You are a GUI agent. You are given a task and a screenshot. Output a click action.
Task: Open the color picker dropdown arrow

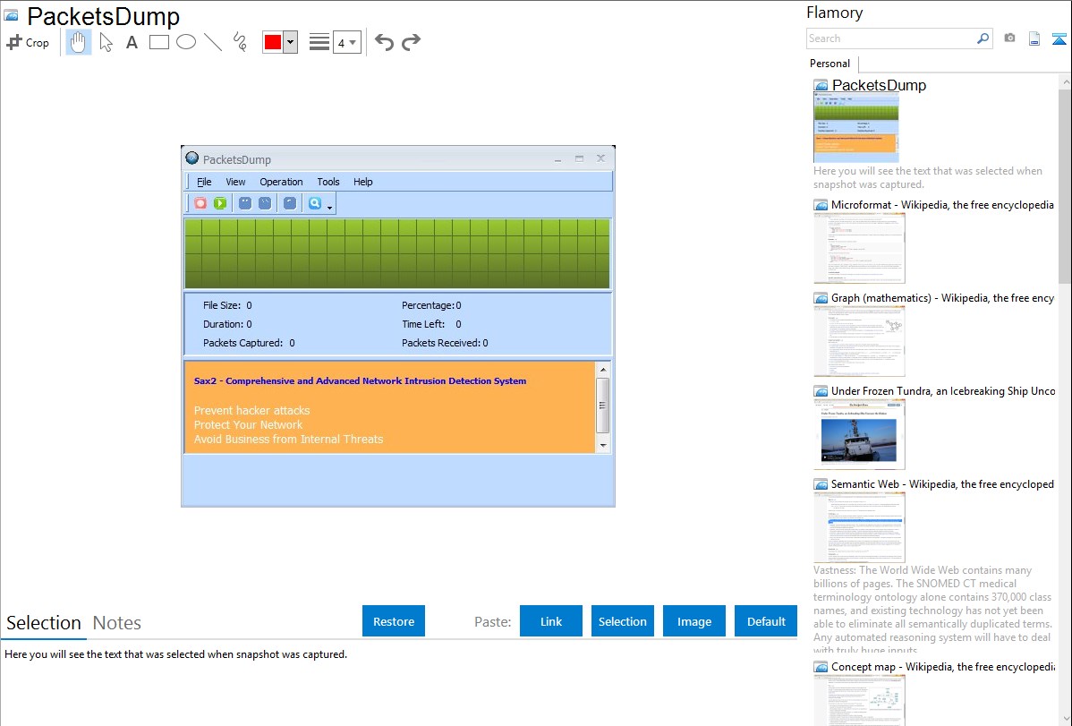coord(290,42)
